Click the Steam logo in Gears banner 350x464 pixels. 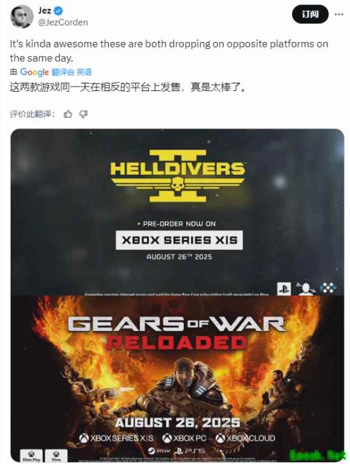pos(159,451)
